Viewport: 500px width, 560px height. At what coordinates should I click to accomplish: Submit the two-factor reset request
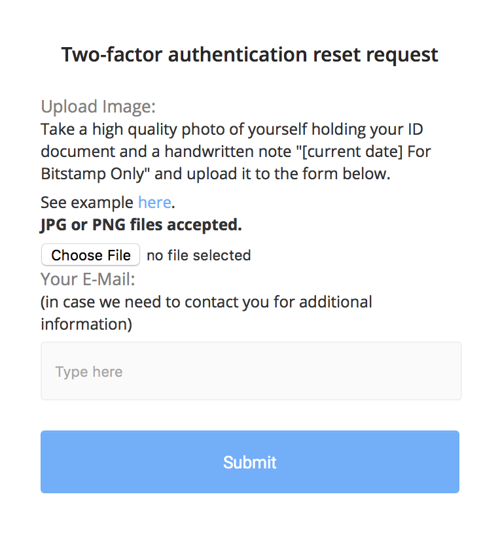pos(249,462)
